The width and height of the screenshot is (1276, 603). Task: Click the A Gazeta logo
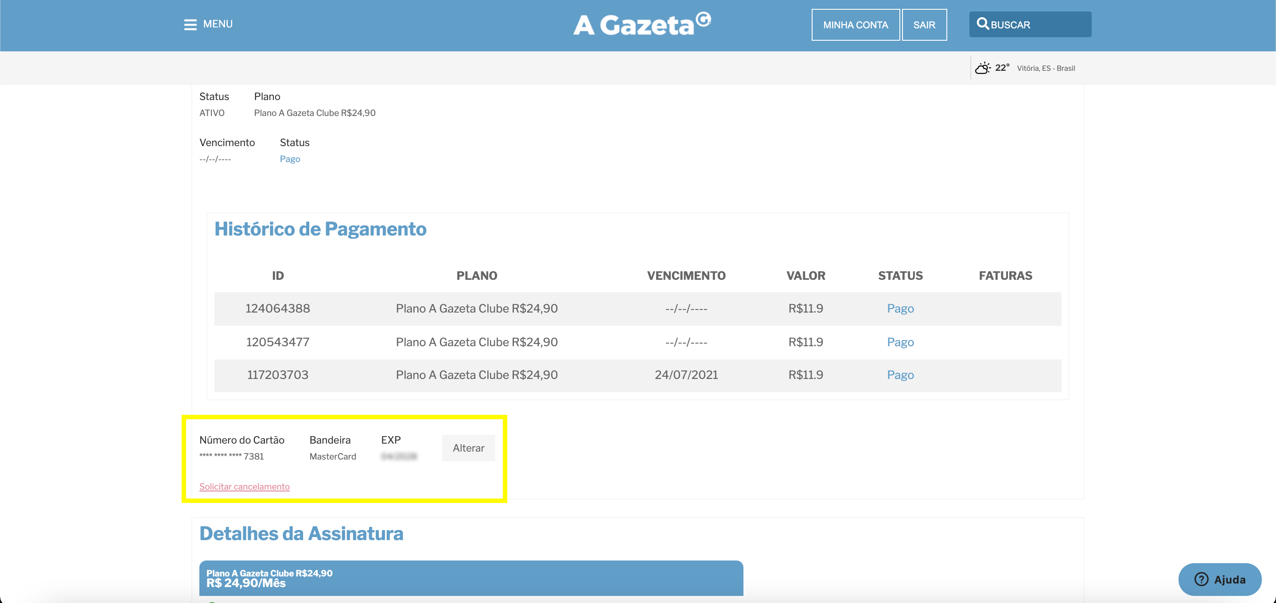[x=642, y=24]
